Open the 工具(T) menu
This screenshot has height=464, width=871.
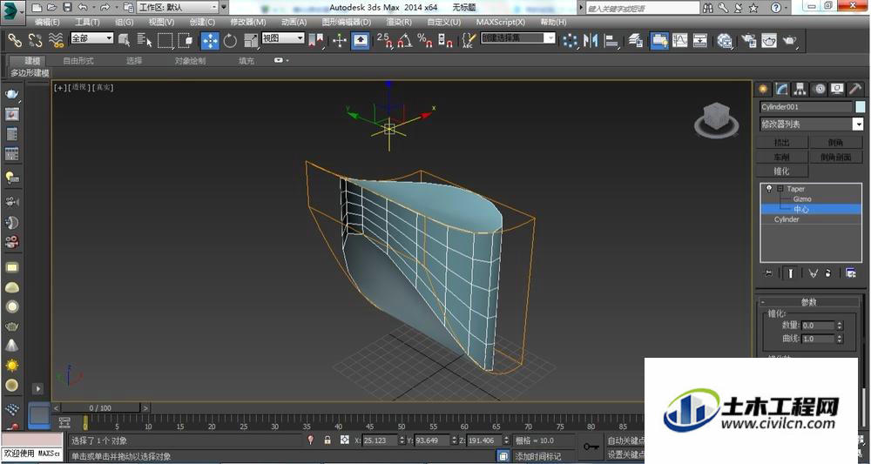(x=87, y=22)
